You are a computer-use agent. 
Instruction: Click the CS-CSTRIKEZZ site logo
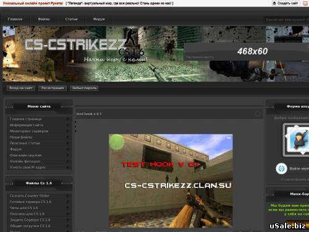click(75, 45)
